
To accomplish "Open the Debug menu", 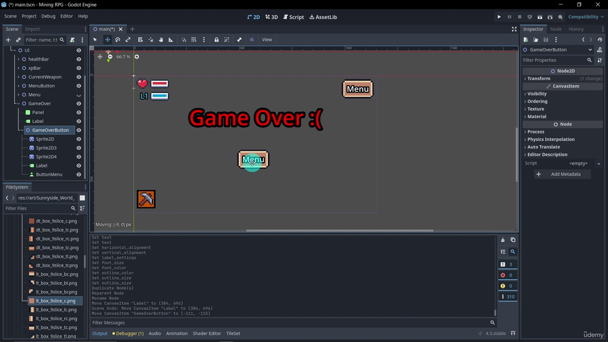I will coord(48,16).
